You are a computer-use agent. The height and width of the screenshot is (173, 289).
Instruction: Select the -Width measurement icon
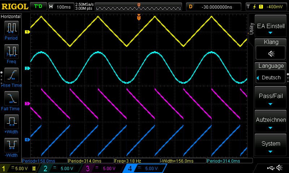tap(11, 145)
